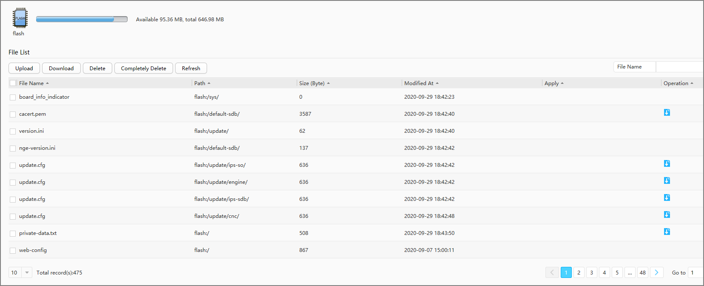Click download icon for flash:/update/ips-so/ update.cfg
This screenshot has height=286, width=704.
(667, 163)
